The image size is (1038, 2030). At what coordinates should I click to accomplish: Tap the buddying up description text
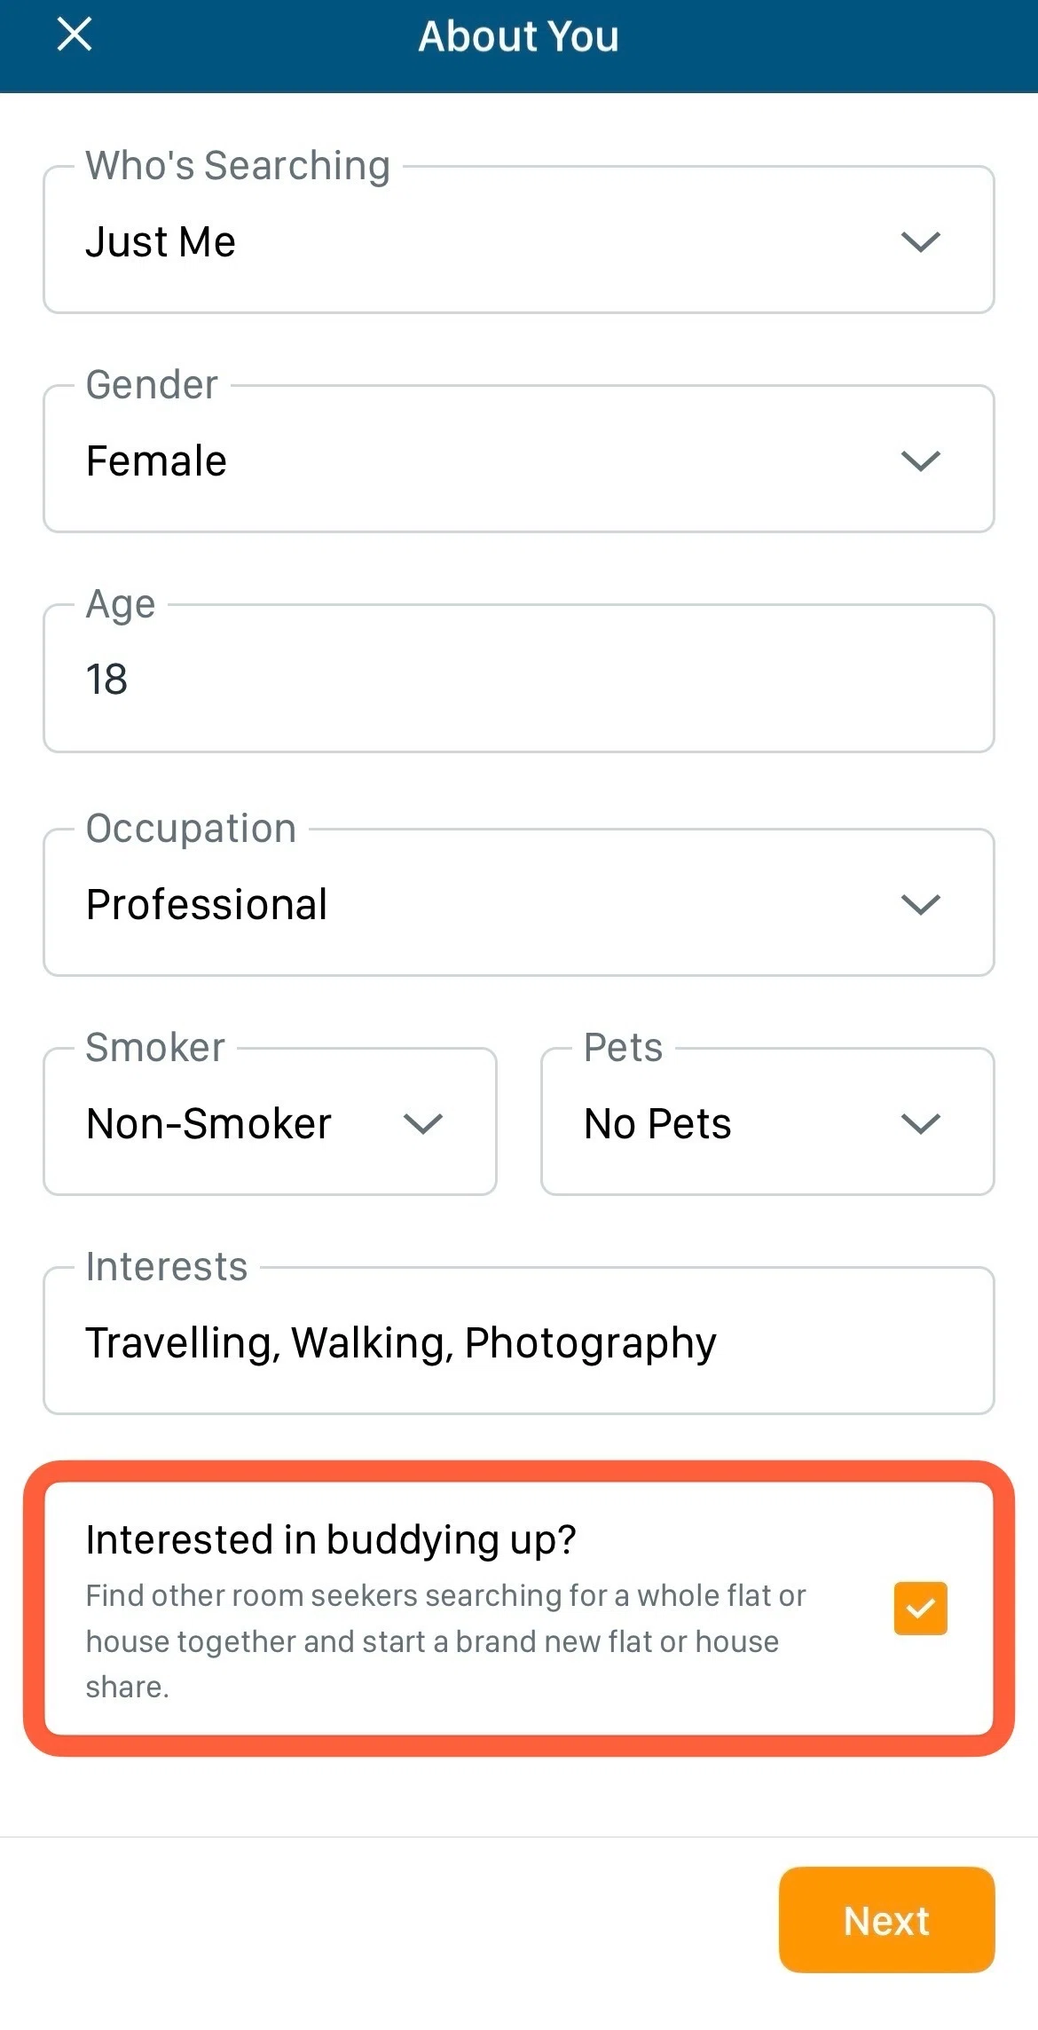(x=445, y=1641)
